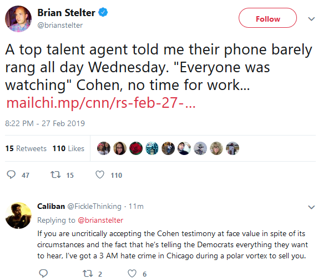Expand options chevron on Caliban's reply
This screenshot has height=280, width=318.
(x=311, y=207)
